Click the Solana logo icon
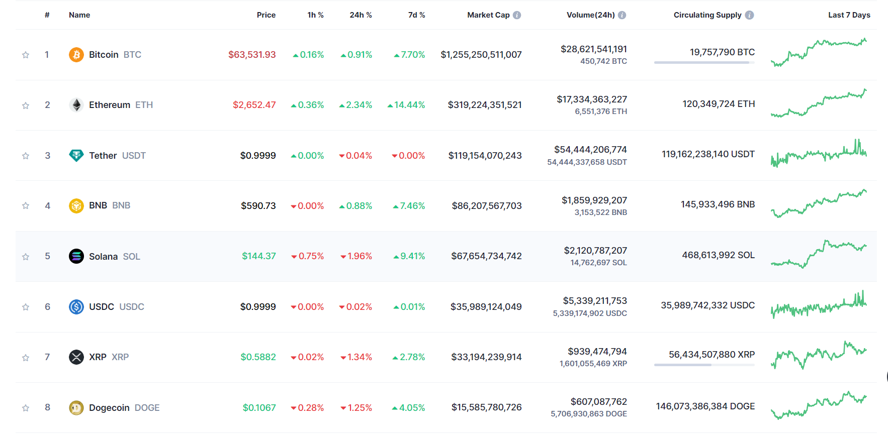888x437 pixels. [x=76, y=256]
